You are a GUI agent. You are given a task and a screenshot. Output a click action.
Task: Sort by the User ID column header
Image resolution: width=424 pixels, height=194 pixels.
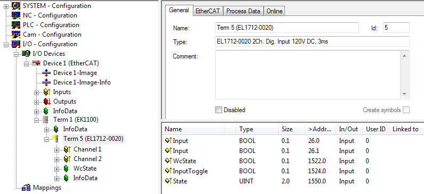tap(376, 129)
